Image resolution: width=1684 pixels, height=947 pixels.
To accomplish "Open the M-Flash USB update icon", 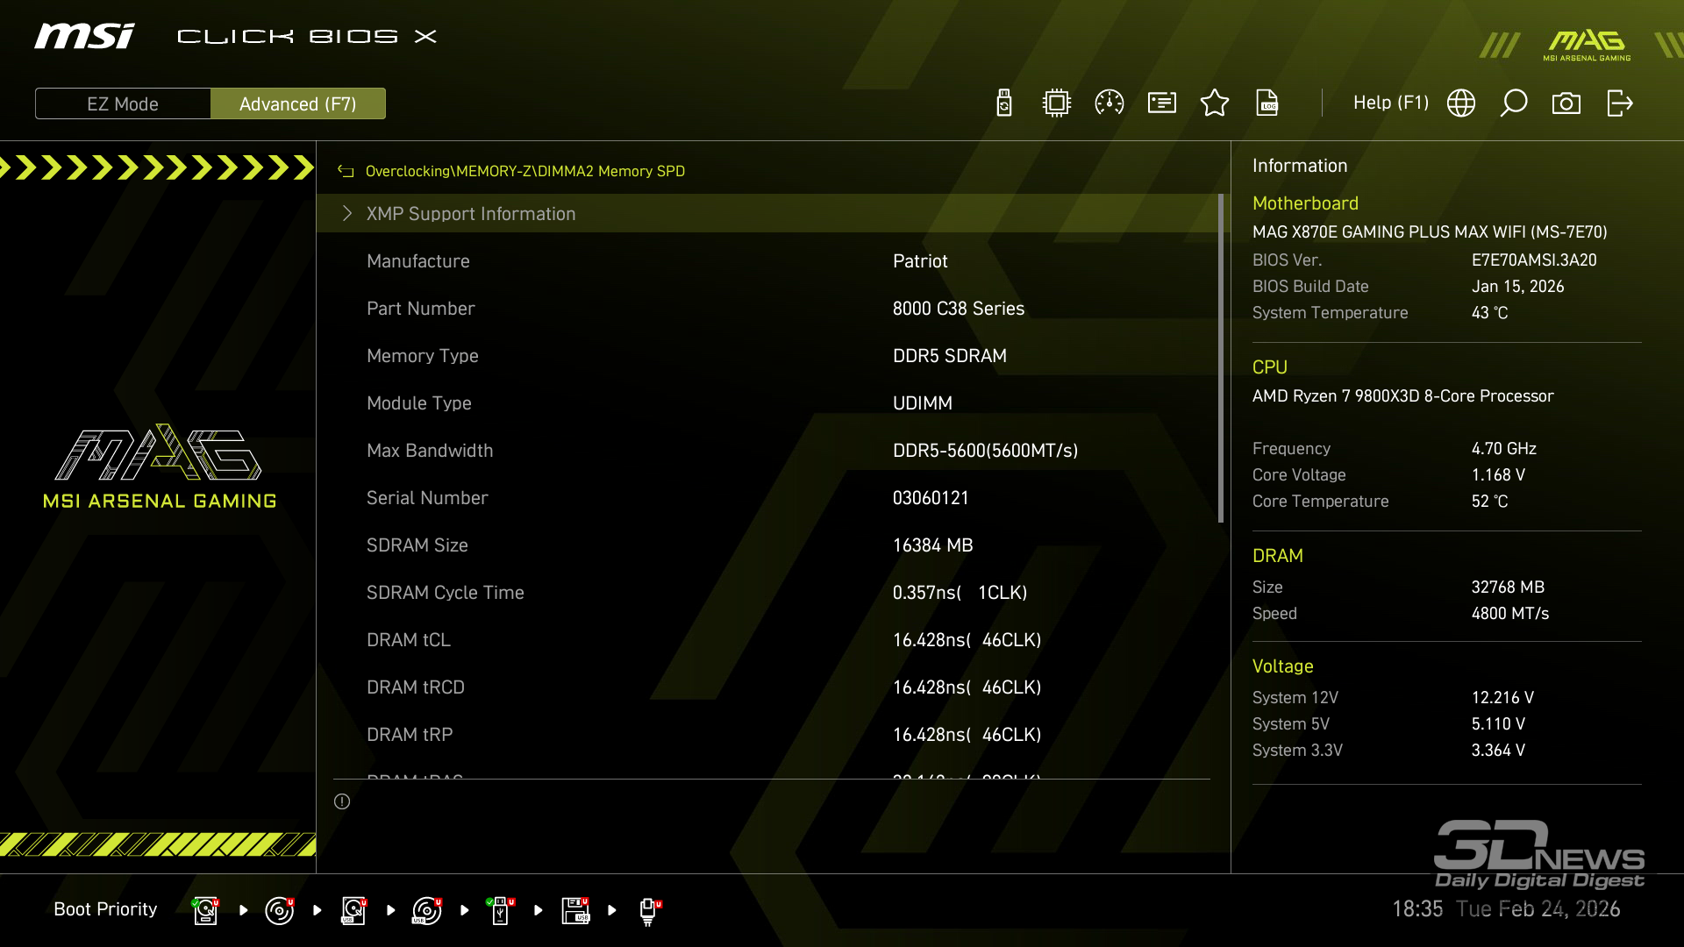I will tap(1004, 103).
